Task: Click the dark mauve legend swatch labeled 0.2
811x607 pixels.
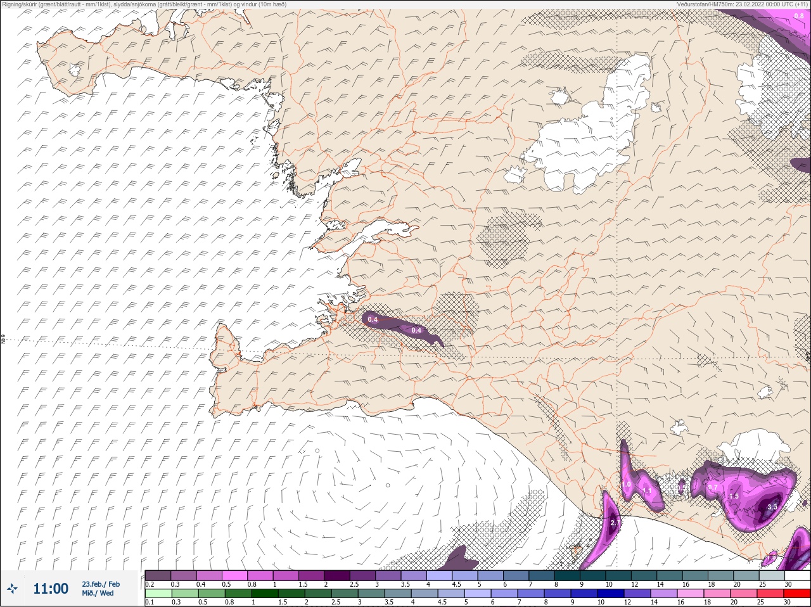Action: (x=158, y=575)
